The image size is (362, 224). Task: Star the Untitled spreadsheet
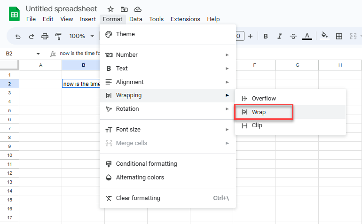coord(110,9)
